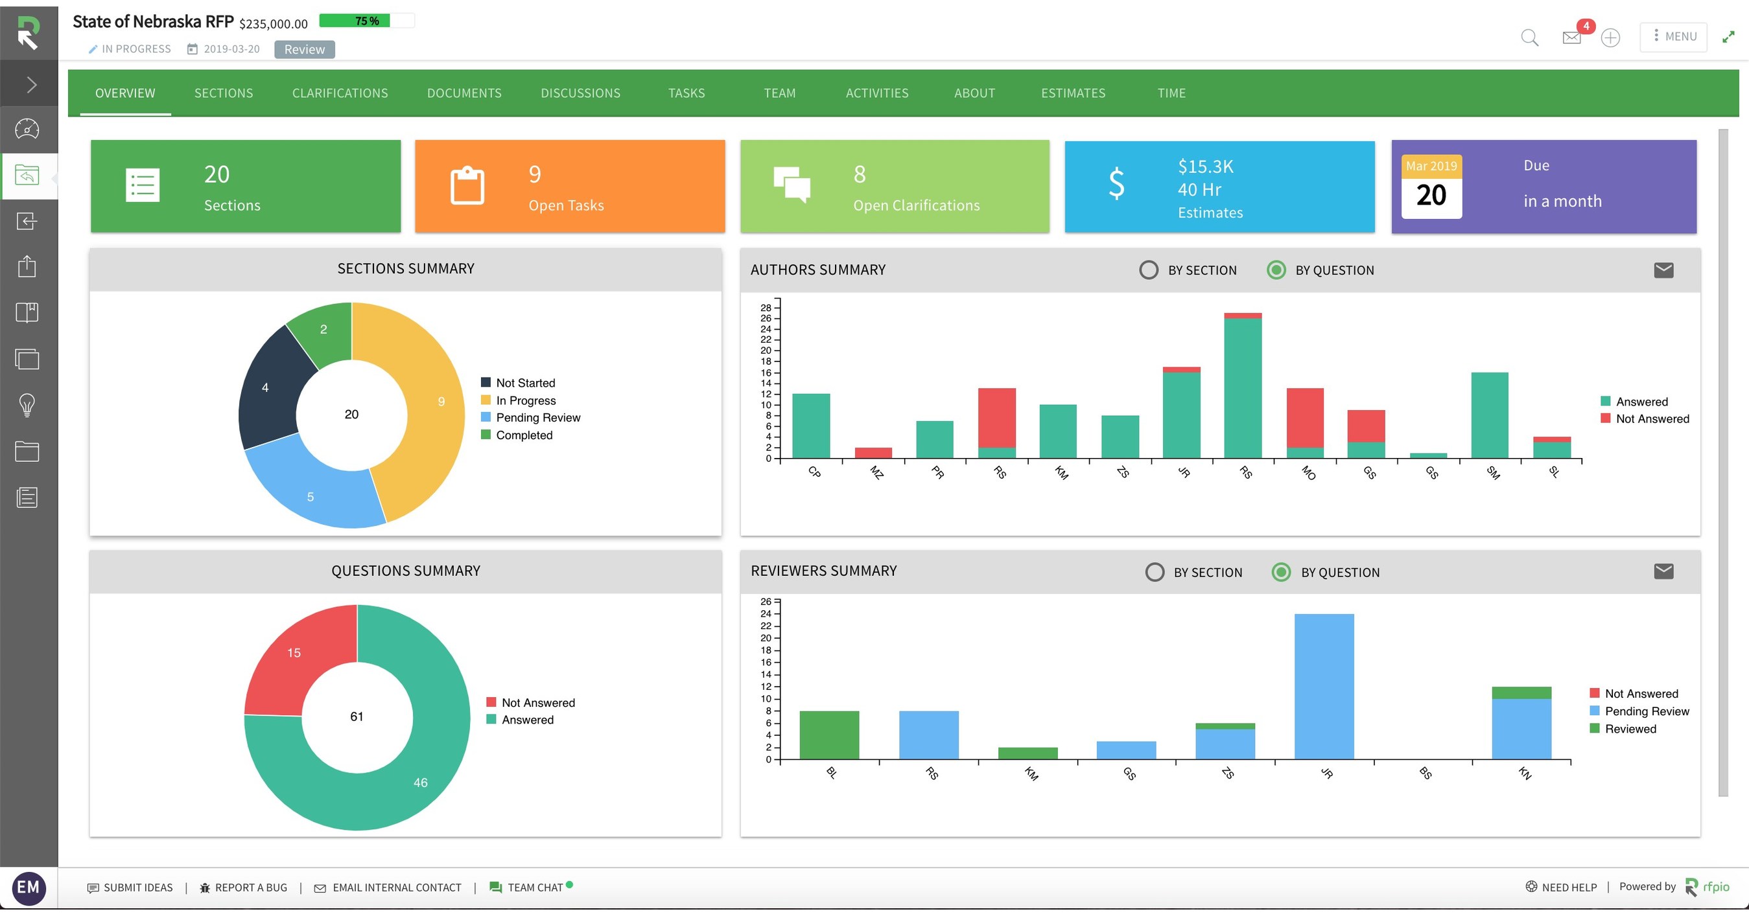Click the import arrow icon in sidebar
1749x916 pixels.
[28, 222]
